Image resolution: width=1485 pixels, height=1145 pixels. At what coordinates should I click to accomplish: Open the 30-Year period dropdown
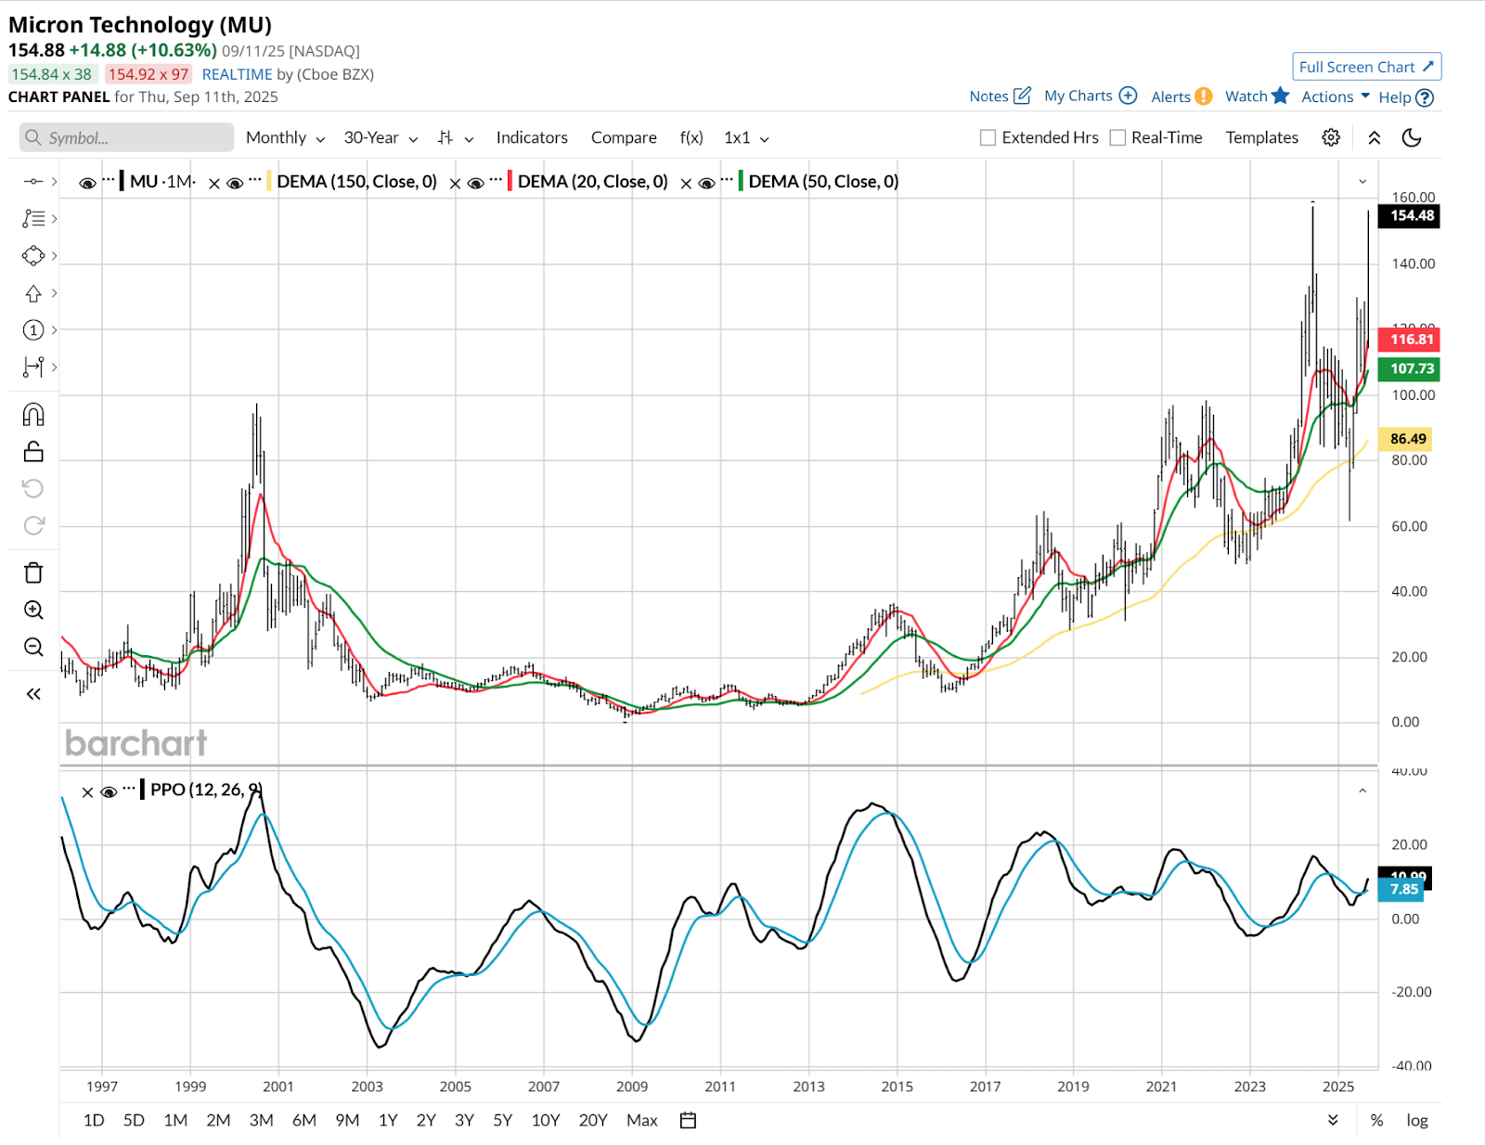tap(381, 137)
